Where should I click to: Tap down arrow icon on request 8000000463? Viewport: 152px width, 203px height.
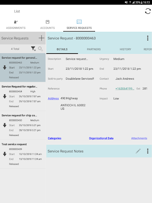coord(5,67)
